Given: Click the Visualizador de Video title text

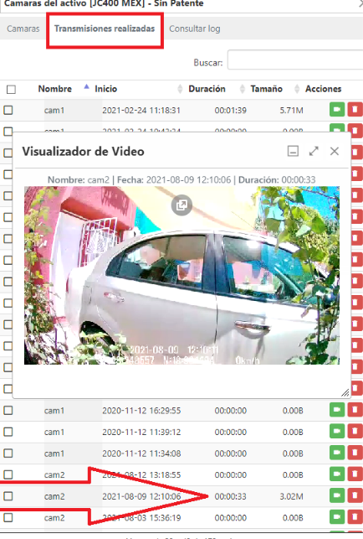Looking at the screenshot, I should pos(83,151).
